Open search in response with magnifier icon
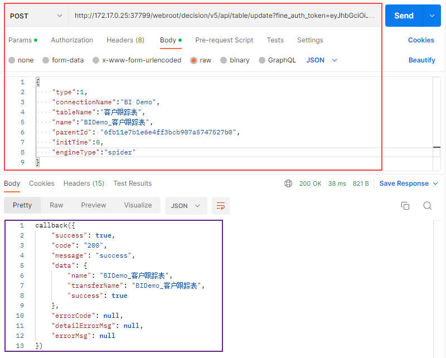 coord(427,206)
